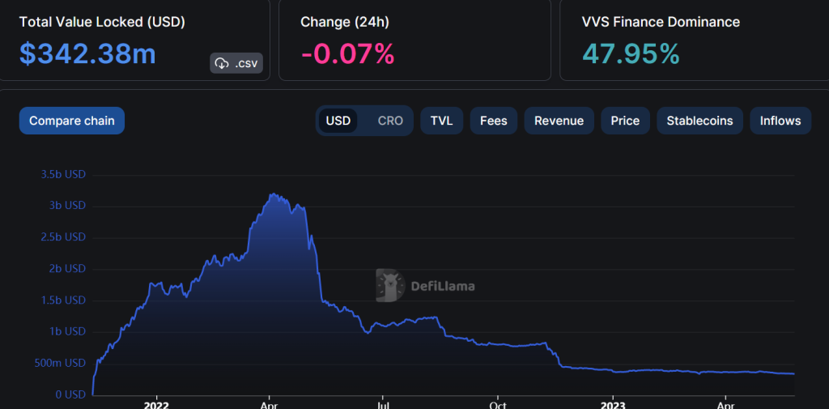Click the -0.07% change value
Viewport: 829px width, 409px height.
(x=347, y=53)
